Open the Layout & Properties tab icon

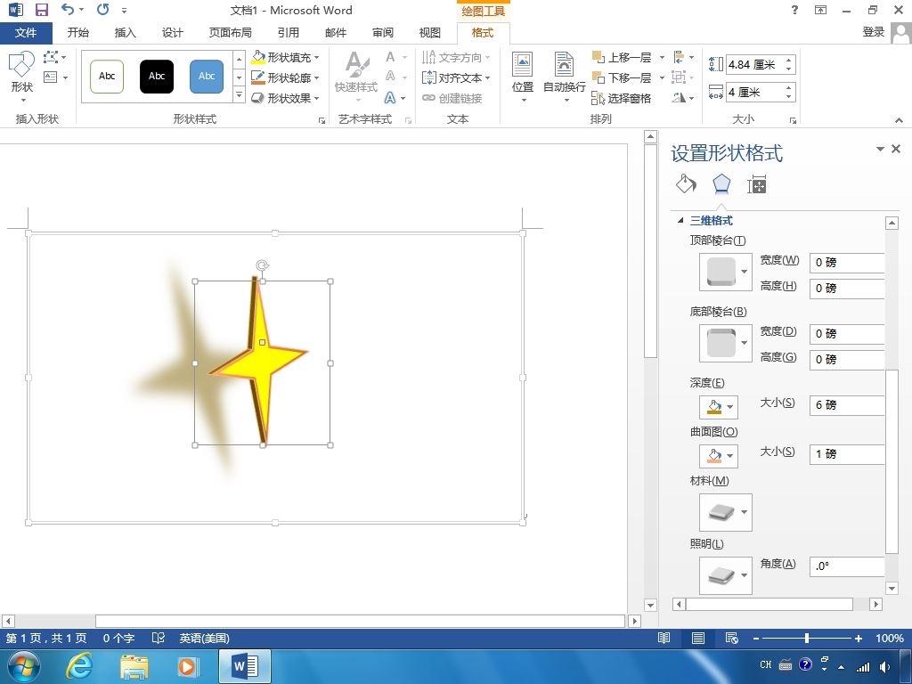(757, 184)
